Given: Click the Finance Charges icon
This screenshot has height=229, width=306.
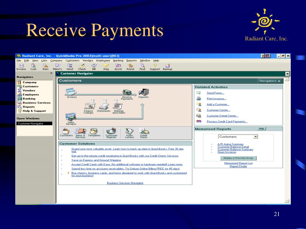Looking at the screenshot, I should (89, 108).
